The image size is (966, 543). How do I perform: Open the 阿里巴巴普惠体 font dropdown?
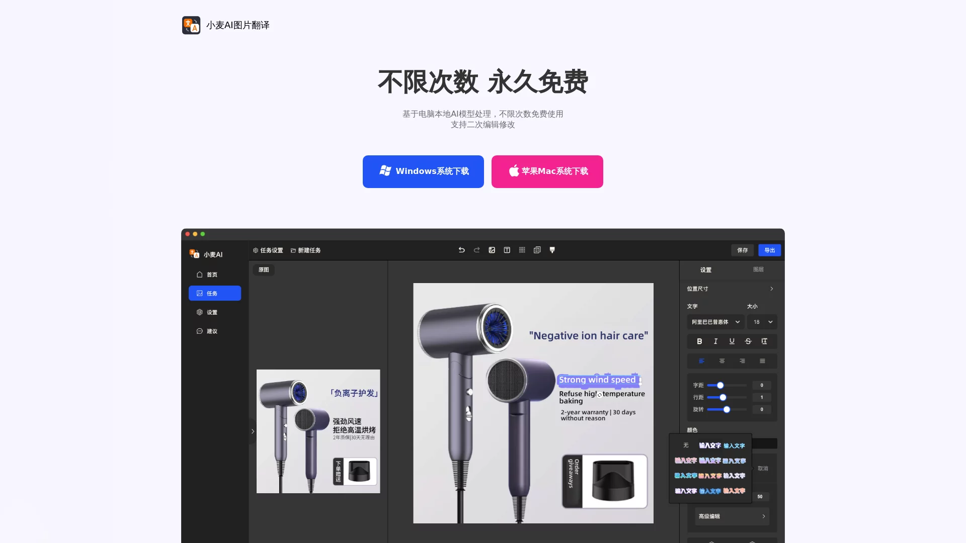click(715, 322)
